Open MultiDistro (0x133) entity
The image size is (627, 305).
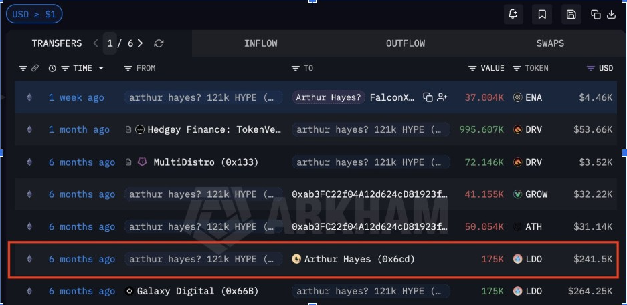point(206,162)
